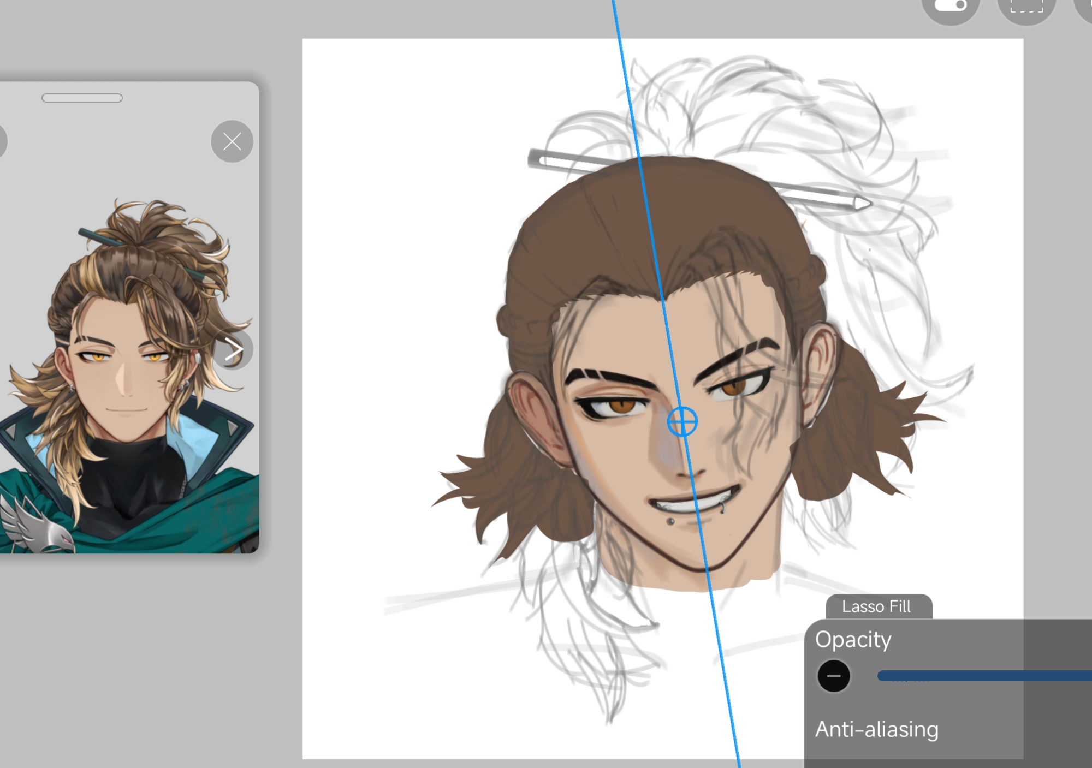
Task: Select the symmetry ruler center handle
Action: [682, 421]
